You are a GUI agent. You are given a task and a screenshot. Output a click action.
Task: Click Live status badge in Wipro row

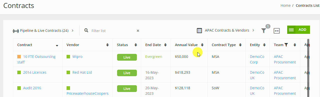tap(127, 57)
